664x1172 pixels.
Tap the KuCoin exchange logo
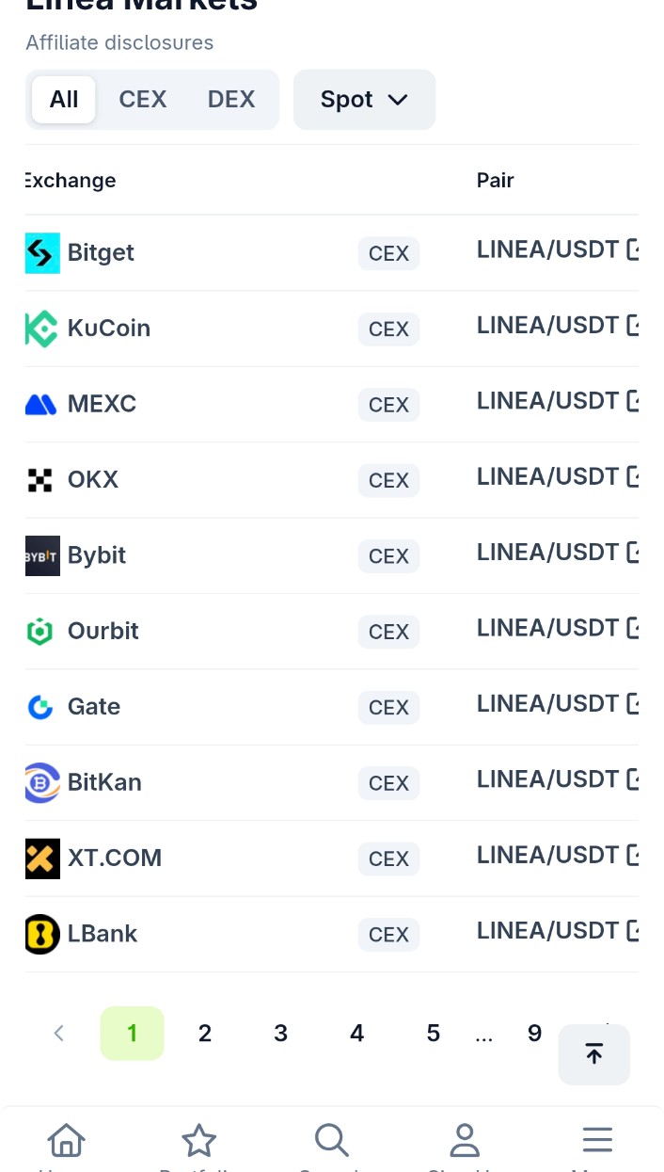(42, 329)
